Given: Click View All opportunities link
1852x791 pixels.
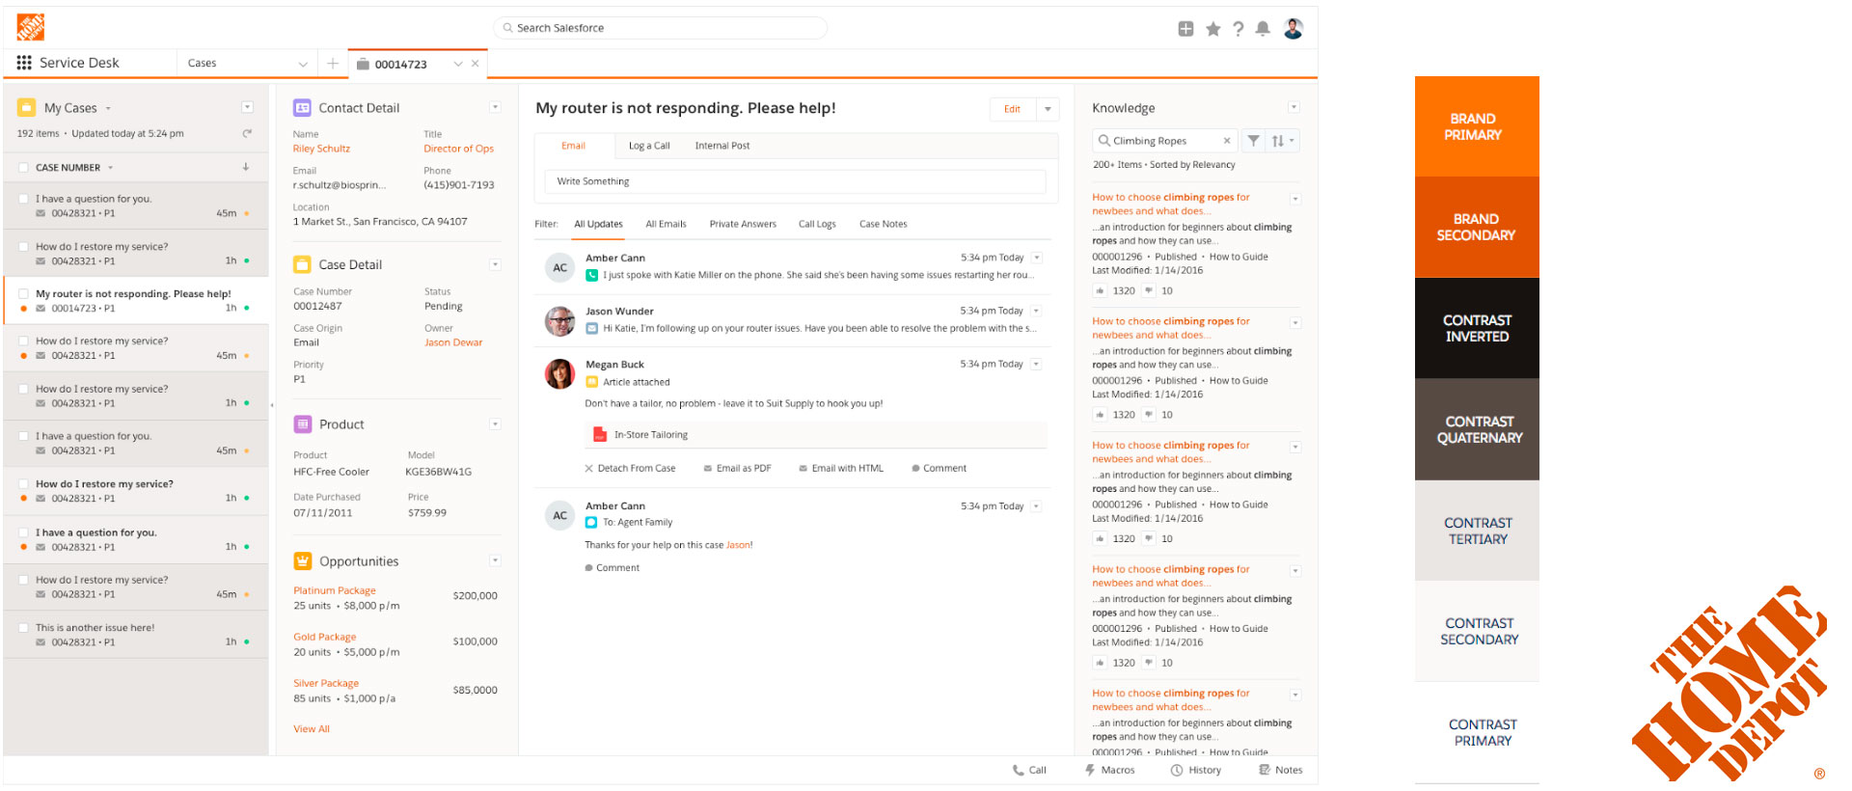Looking at the screenshot, I should (312, 729).
